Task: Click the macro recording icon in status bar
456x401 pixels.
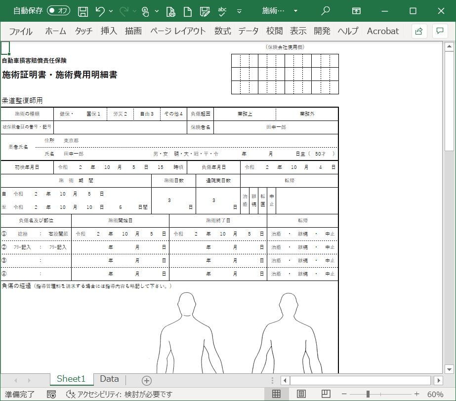Action: click(x=51, y=394)
